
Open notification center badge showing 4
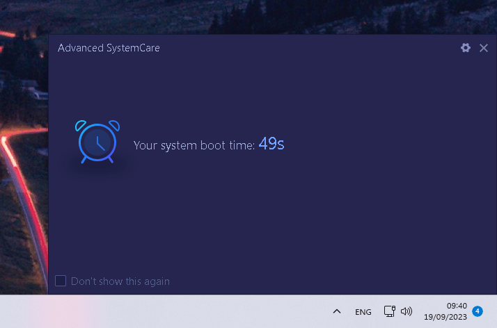(x=478, y=311)
